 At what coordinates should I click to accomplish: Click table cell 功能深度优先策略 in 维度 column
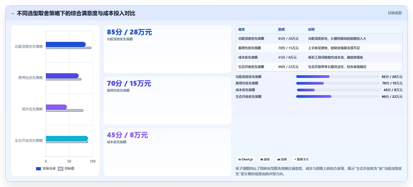pos(251,39)
